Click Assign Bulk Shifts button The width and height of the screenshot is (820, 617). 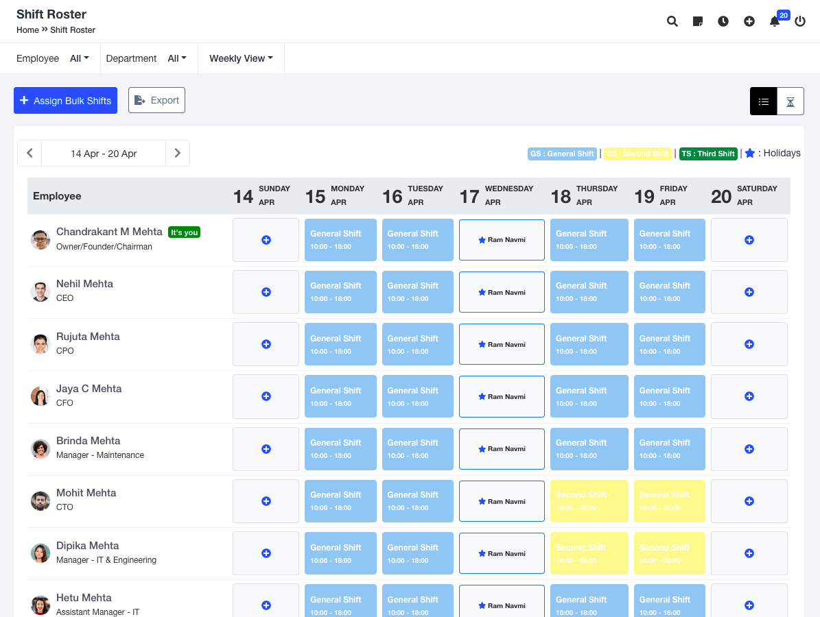point(65,101)
